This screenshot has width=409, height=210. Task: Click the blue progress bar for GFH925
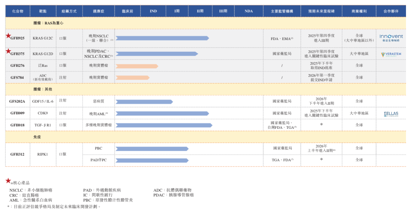click(x=162, y=38)
